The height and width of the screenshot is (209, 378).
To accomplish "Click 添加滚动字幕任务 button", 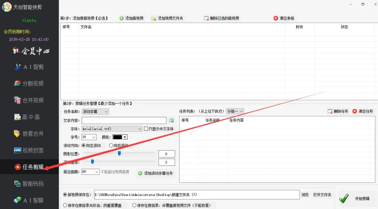I will coord(155,173).
